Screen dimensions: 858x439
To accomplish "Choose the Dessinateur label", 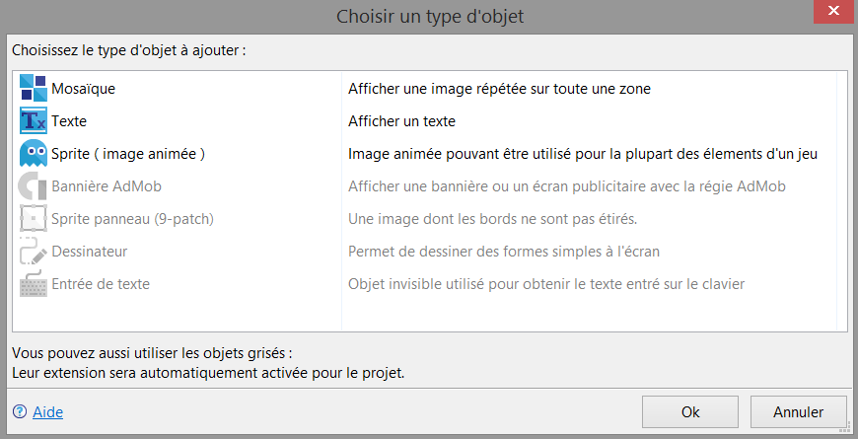I will point(89,252).
